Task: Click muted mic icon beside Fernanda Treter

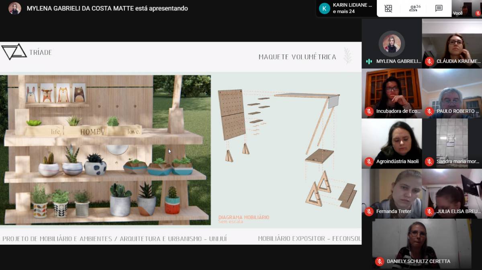Action: point(369,212)
